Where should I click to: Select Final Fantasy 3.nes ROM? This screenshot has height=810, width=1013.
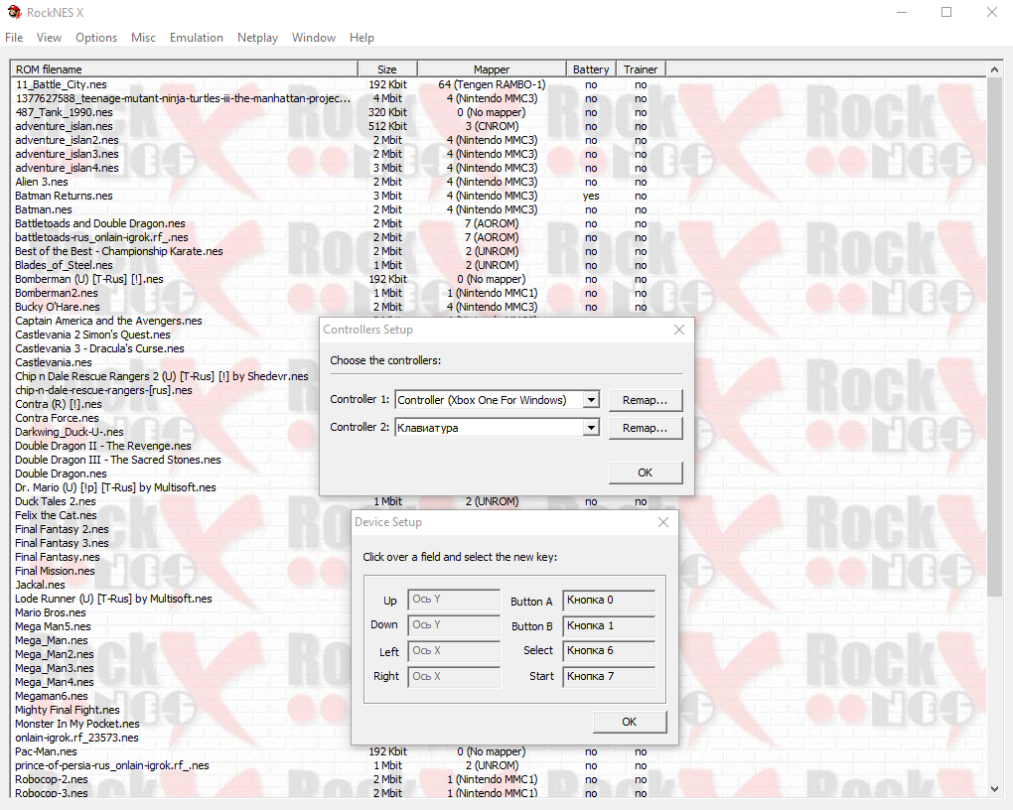pyautogui.click(x=62, y=543)
